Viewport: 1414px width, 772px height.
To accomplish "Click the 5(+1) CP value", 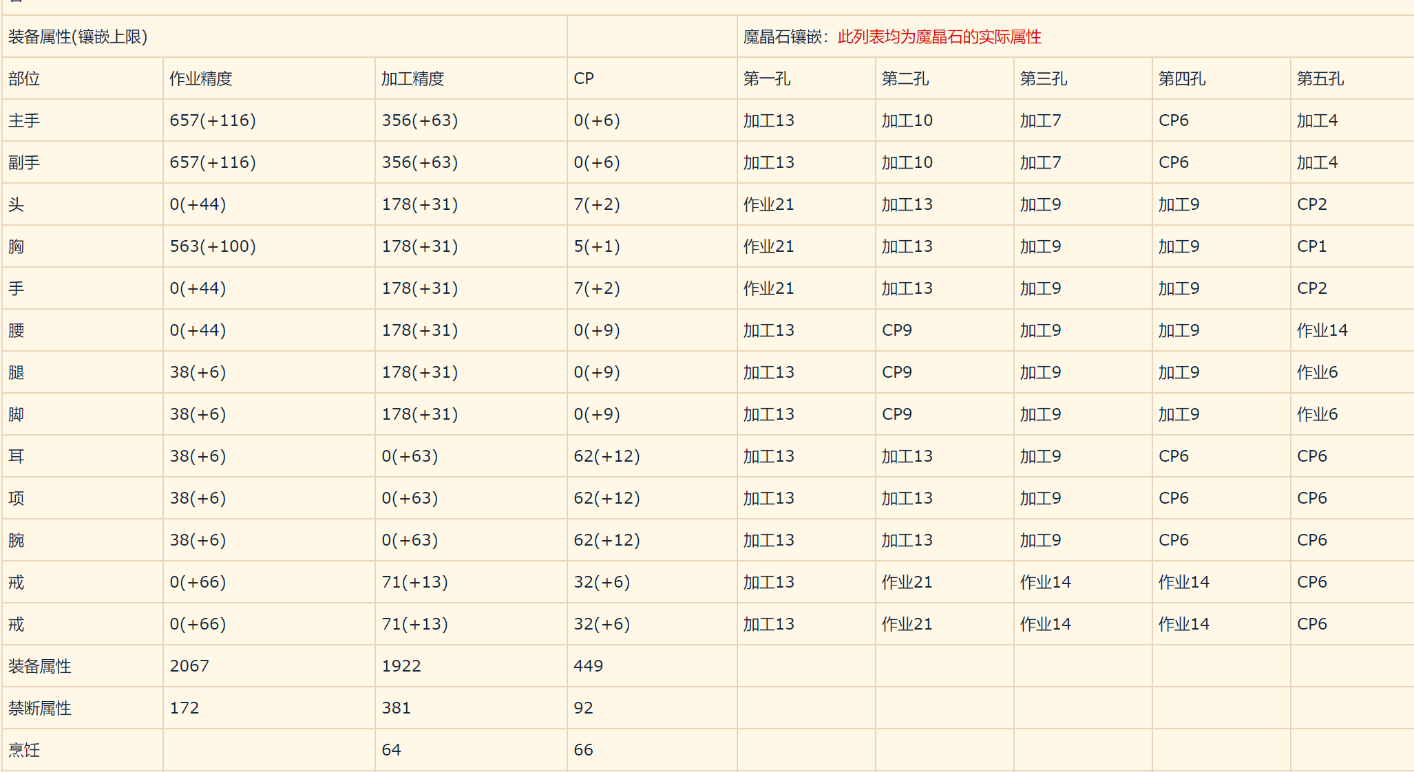I will pos(597,246).
